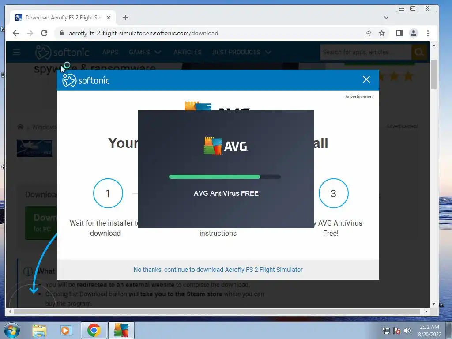Click the Action Center flag icon
This screenshot has height=339, width=452.
pos(397,331)
